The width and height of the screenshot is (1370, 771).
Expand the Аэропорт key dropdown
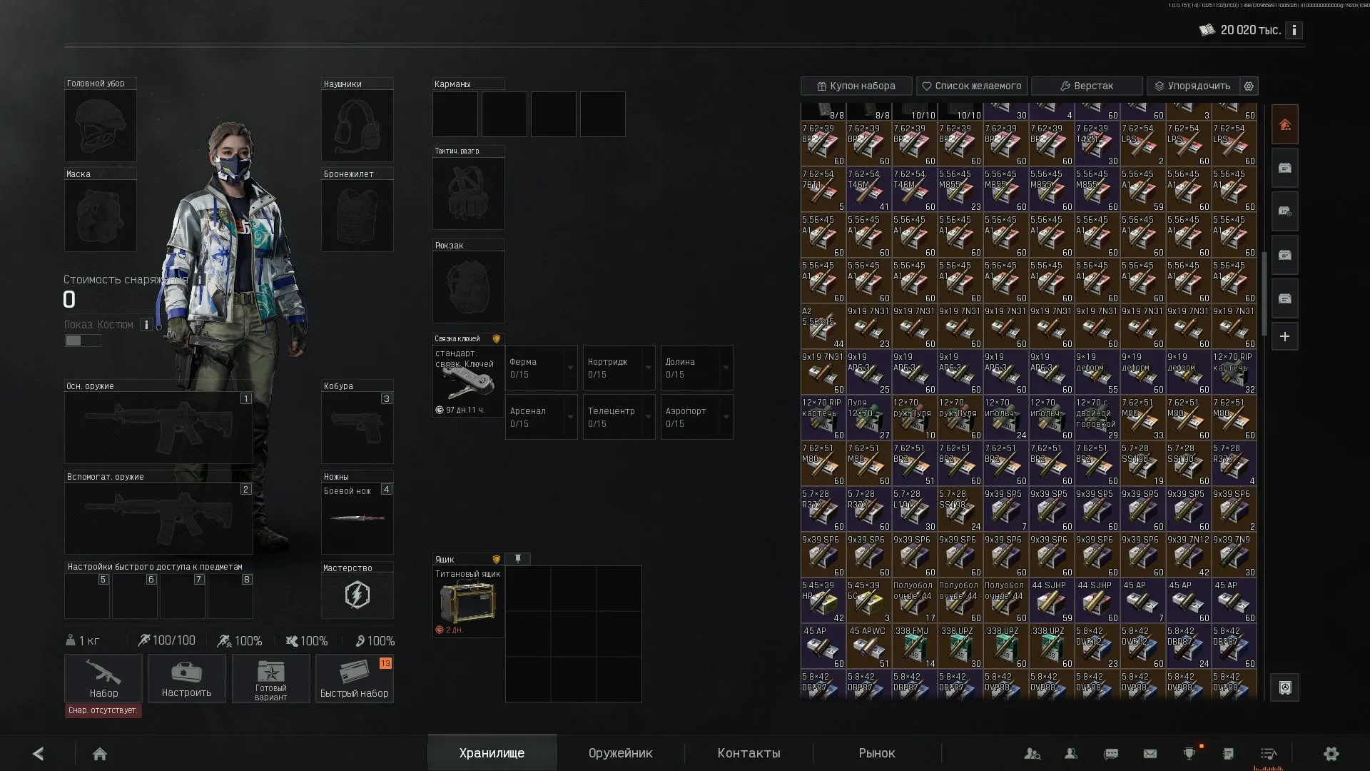[726, 417]
